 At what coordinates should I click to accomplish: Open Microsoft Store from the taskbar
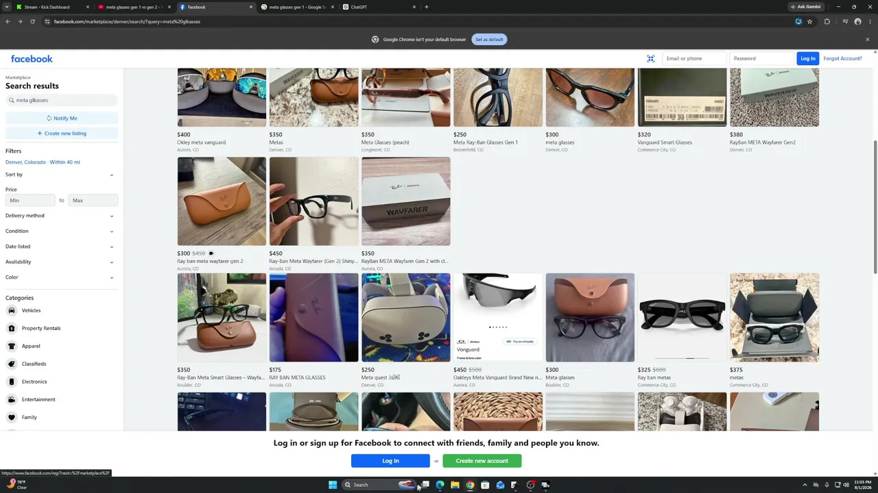(485, 485)
